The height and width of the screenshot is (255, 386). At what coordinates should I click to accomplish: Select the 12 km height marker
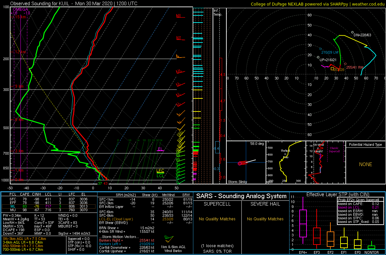point(21,52)
